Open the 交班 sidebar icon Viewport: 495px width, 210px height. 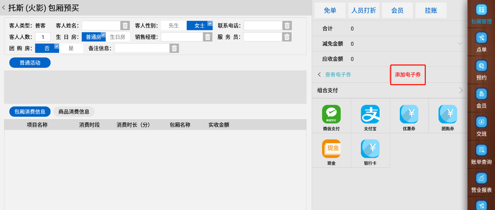(x=481, y=122)
